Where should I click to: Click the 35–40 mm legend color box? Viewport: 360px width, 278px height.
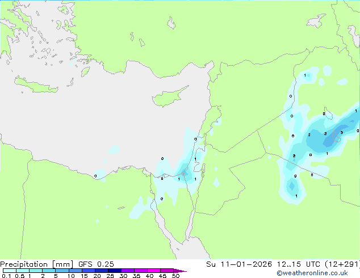pyautogui.click(x=141, y=271)
